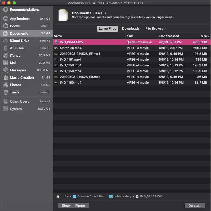Click the System gear icon
This screenshot has height=211, width=211.
(6, 109)
